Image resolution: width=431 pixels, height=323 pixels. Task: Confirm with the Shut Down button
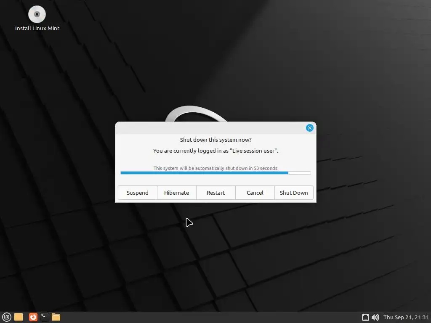[x=294, y=193]
